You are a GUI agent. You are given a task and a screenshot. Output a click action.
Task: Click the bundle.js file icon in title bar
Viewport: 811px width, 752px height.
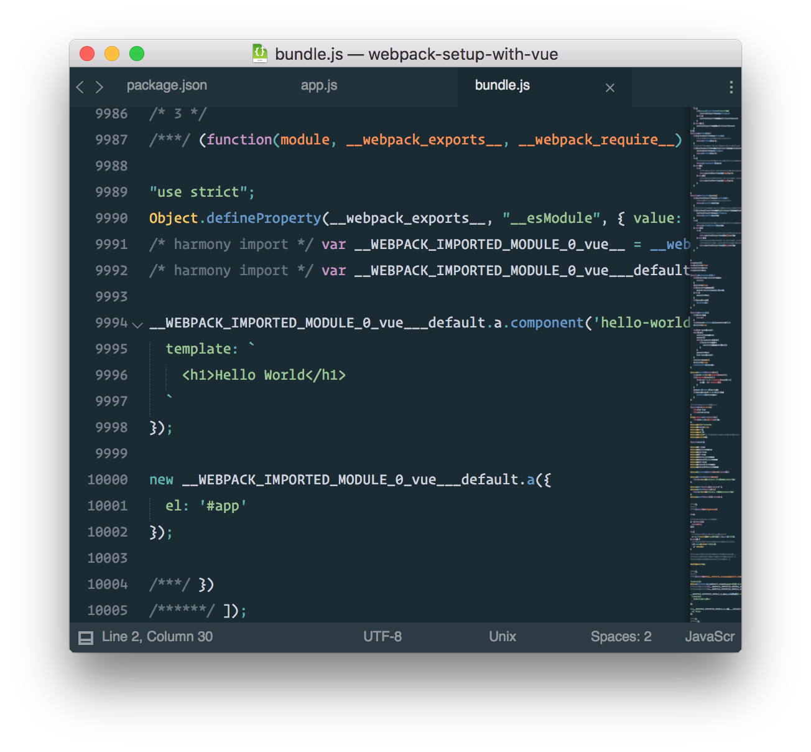(260, 54)
